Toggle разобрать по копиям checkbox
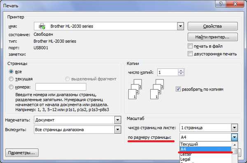Screen dimensions: 247x163 [178, 89]
